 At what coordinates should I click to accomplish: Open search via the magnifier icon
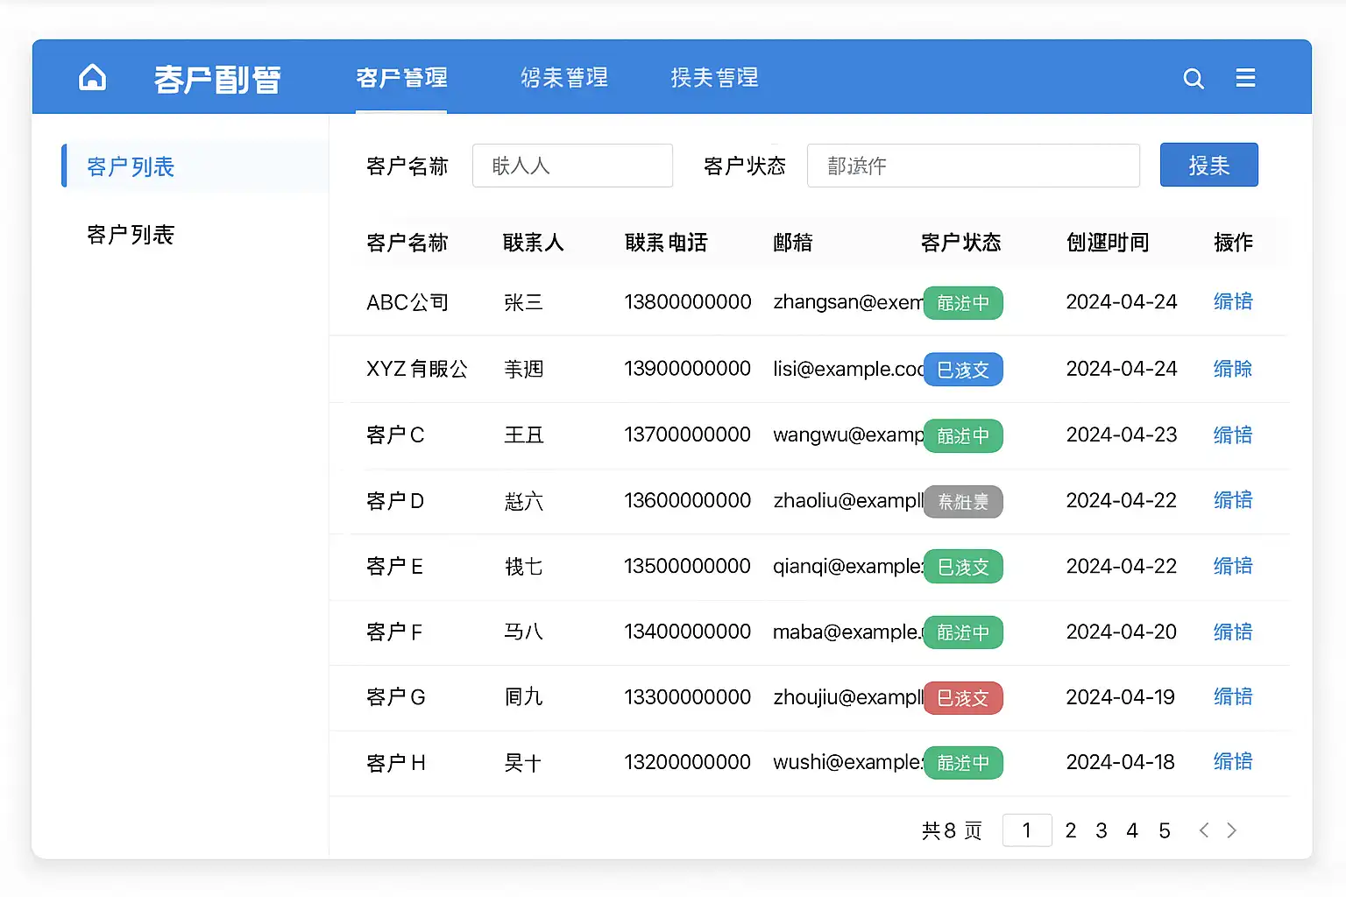coord(1193,79)
